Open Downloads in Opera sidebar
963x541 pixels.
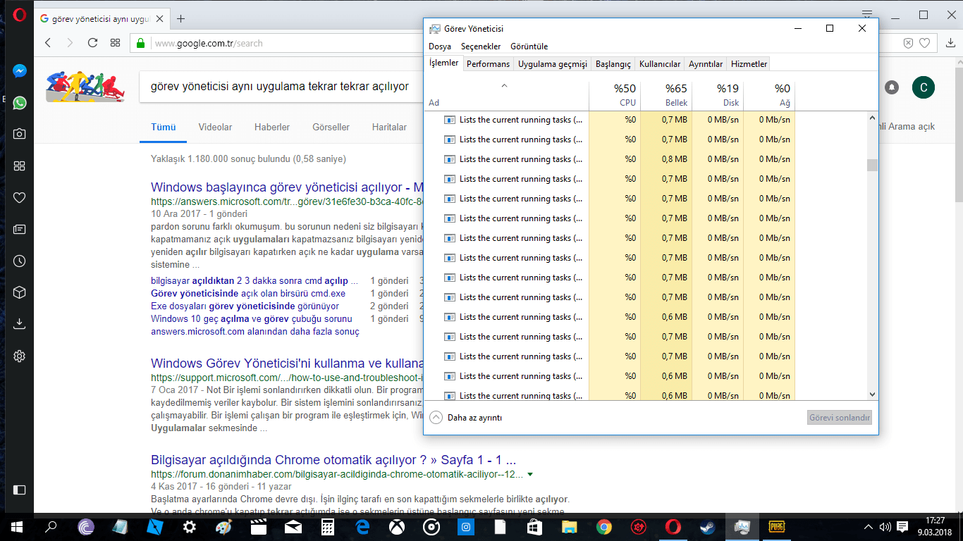pyautogui.click(x=20, y=324)
